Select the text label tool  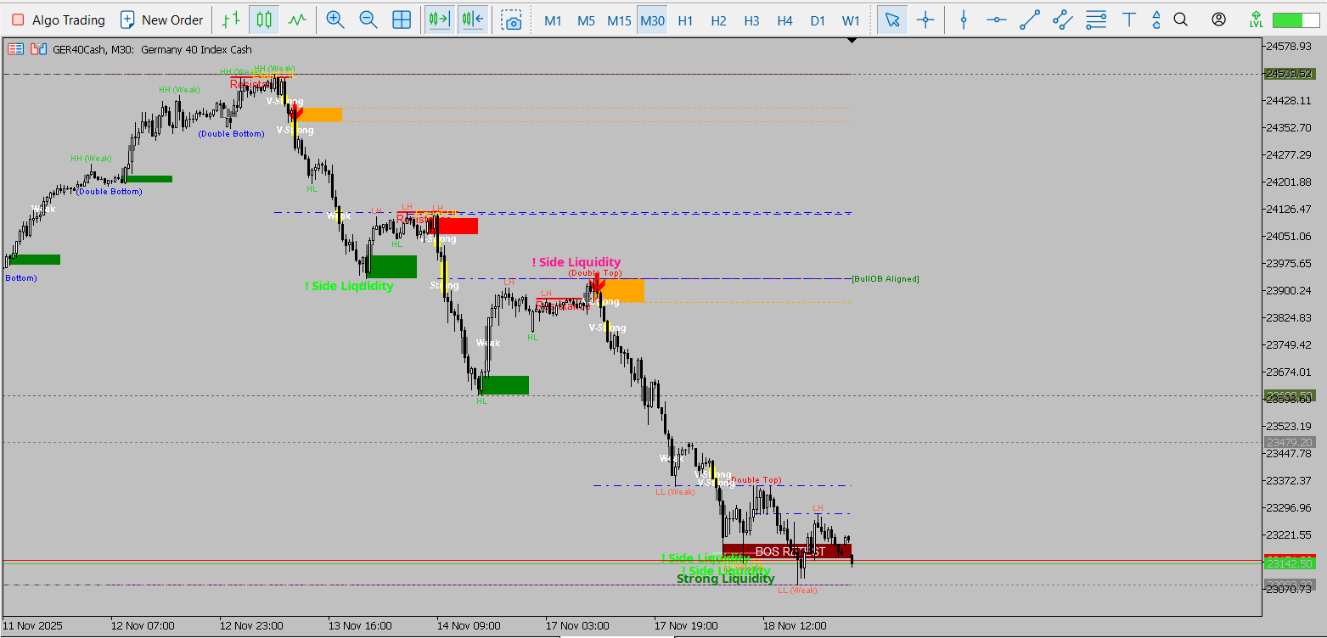(1129, 20)
